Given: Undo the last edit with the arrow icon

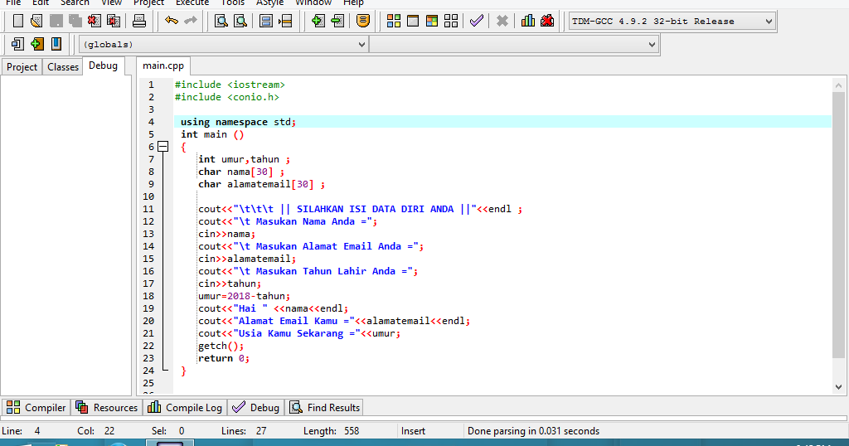Looking at the screenshot, I should (x=172, y=21).
